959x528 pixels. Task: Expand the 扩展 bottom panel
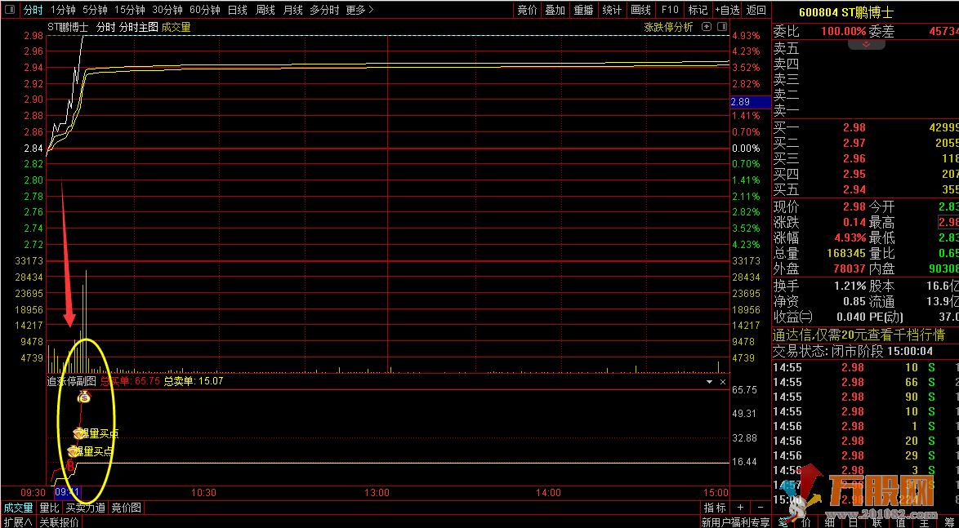(17, 522)
